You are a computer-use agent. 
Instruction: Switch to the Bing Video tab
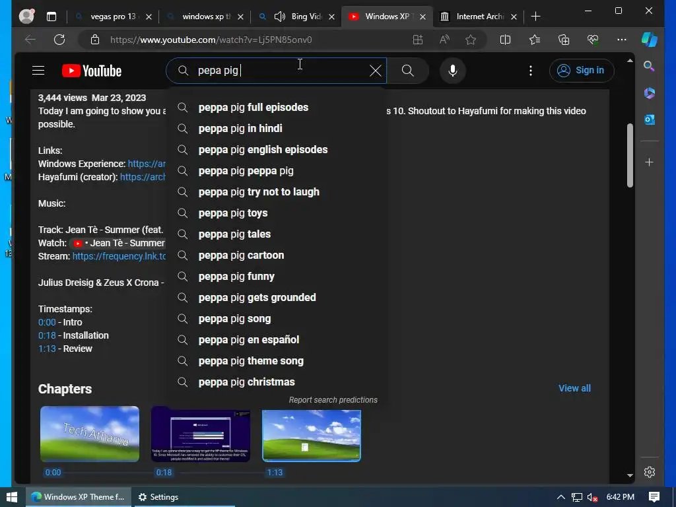tap(296, 17)
